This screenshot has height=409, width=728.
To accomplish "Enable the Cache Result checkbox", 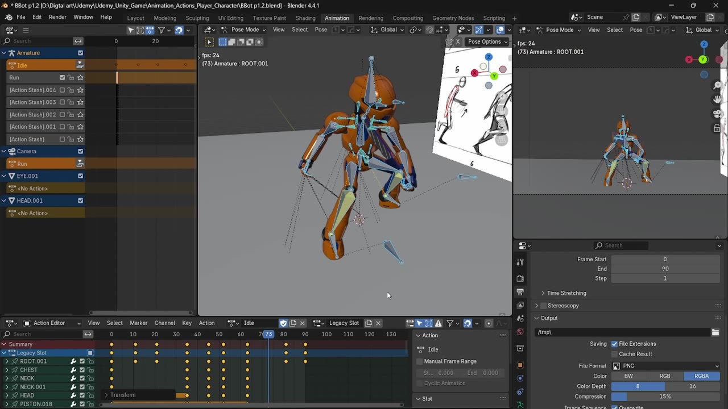I will (x=614, y=354).
